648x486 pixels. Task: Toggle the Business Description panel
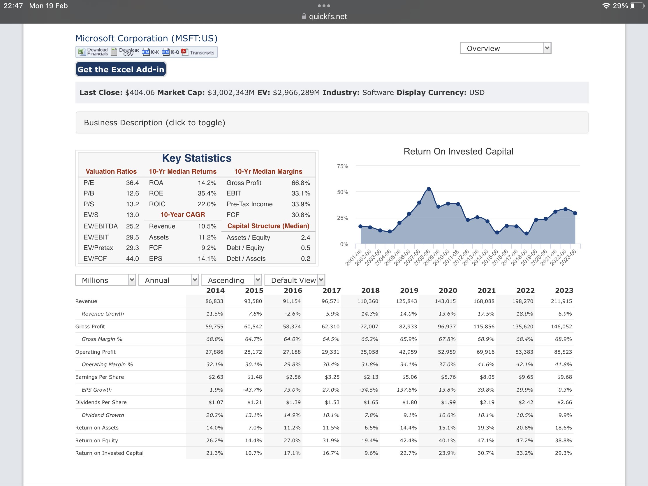[332, 122]
